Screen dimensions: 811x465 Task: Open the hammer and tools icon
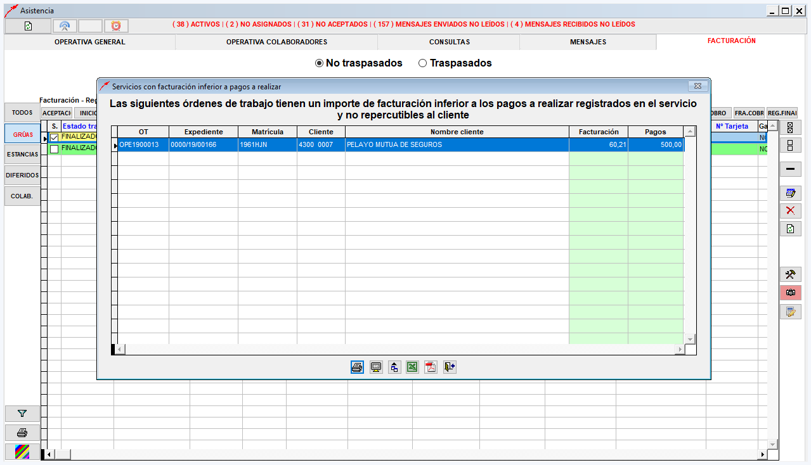click(790, 274)
